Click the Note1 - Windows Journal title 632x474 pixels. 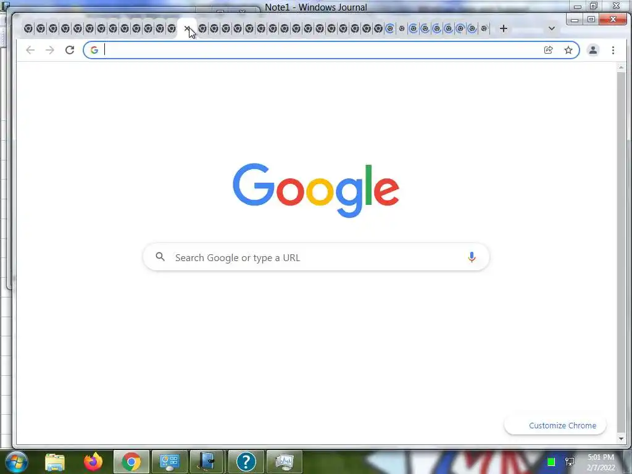pos(316,7)
